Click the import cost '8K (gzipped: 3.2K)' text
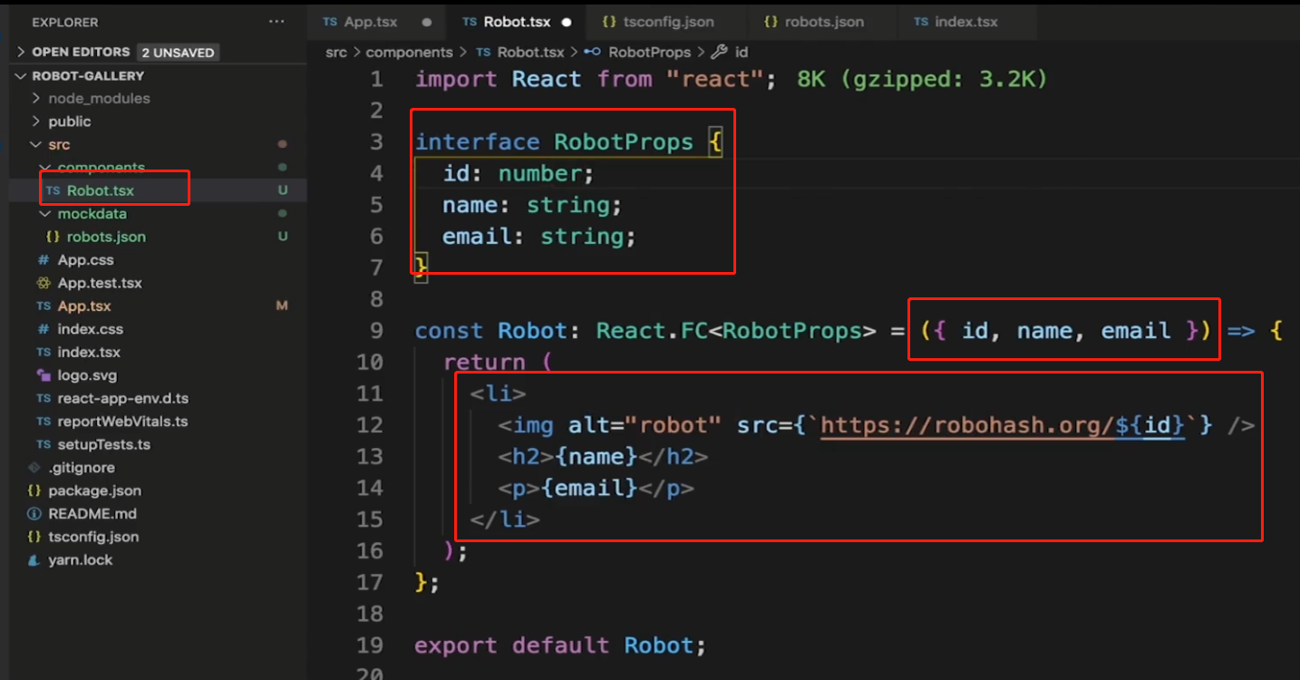 point(922,80)
